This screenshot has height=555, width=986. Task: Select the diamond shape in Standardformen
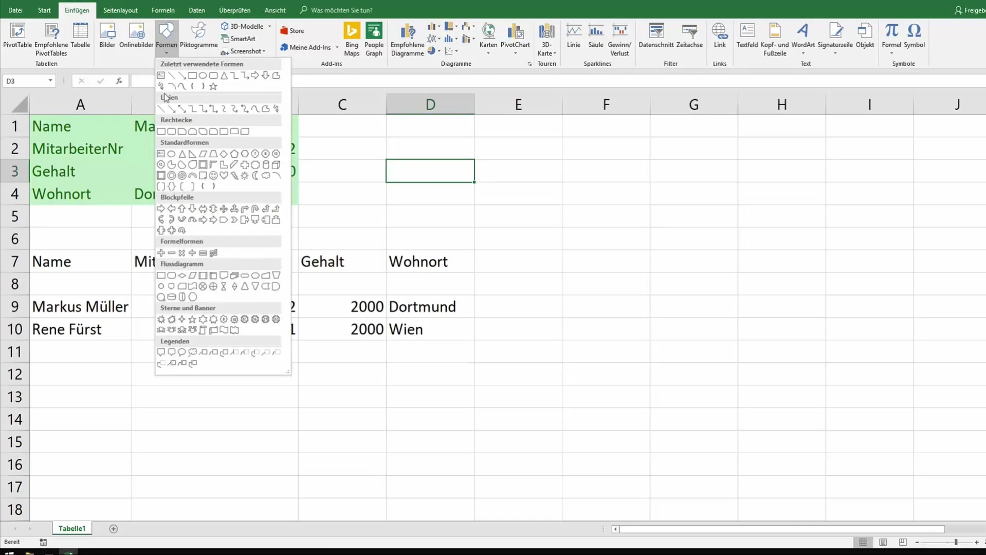[x=224, y=154]
